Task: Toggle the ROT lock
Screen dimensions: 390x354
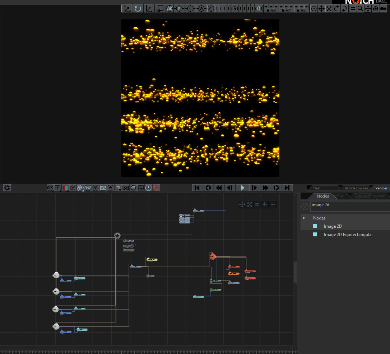Action: 286,9
